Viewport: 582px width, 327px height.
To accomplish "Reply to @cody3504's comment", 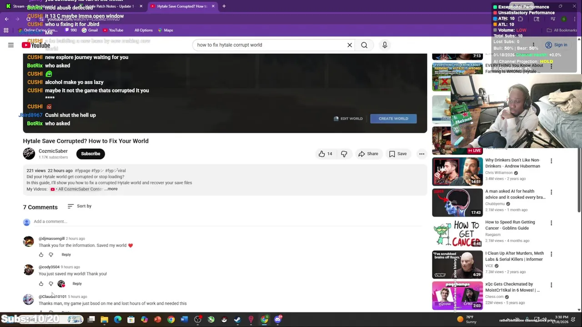I will (x=77, y=284).
